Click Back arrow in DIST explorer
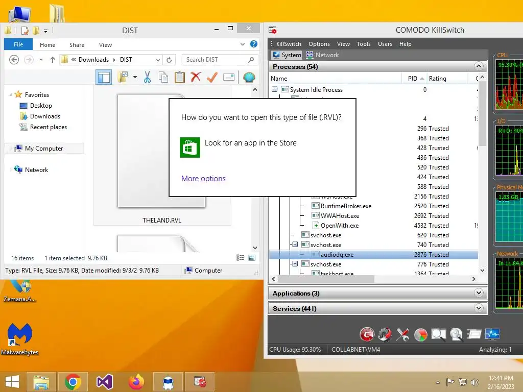Screen dimensions: 523x392 (x=14, y=60)
